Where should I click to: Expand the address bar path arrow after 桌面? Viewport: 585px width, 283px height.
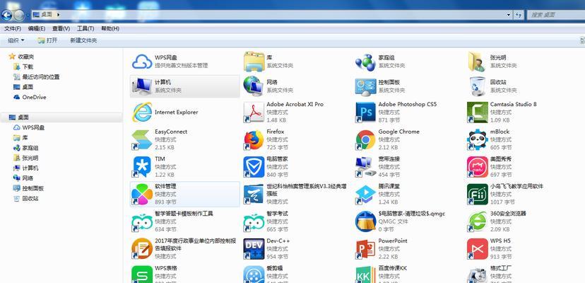click(59, 15)
